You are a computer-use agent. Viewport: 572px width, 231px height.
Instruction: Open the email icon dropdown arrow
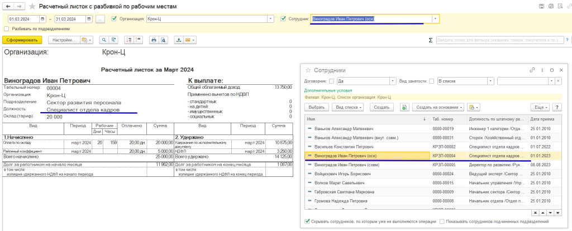[x=194, y=40]
